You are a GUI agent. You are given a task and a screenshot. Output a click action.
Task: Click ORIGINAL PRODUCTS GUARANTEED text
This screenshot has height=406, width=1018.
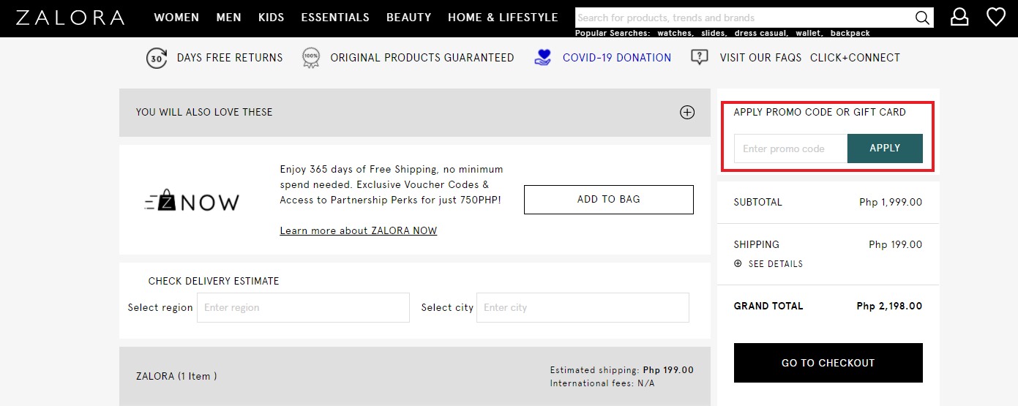(422, 58)
